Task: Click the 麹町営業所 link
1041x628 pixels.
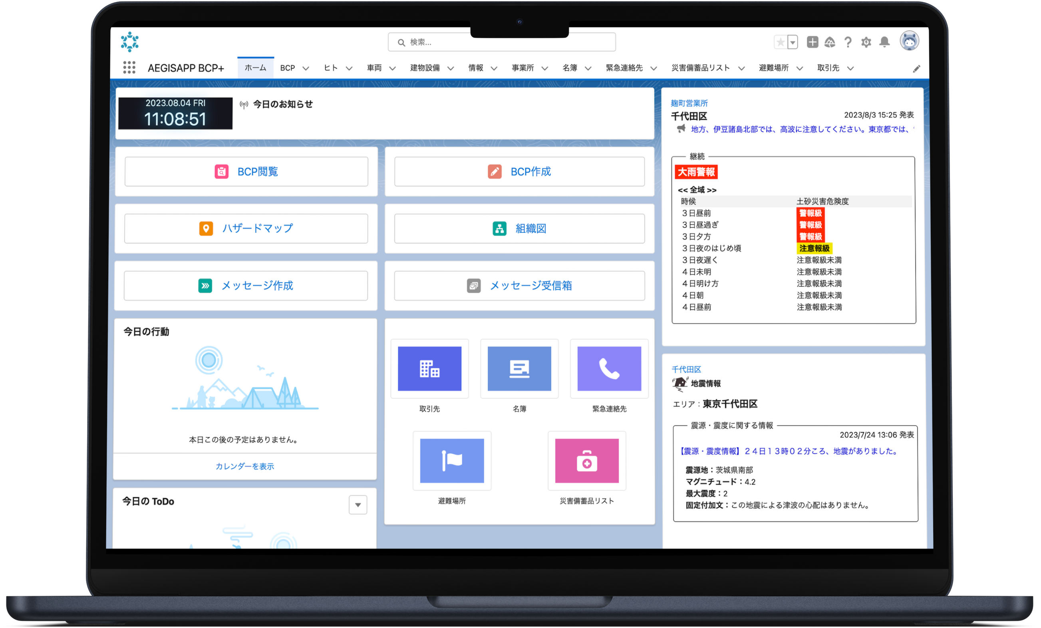Action: 689,103
